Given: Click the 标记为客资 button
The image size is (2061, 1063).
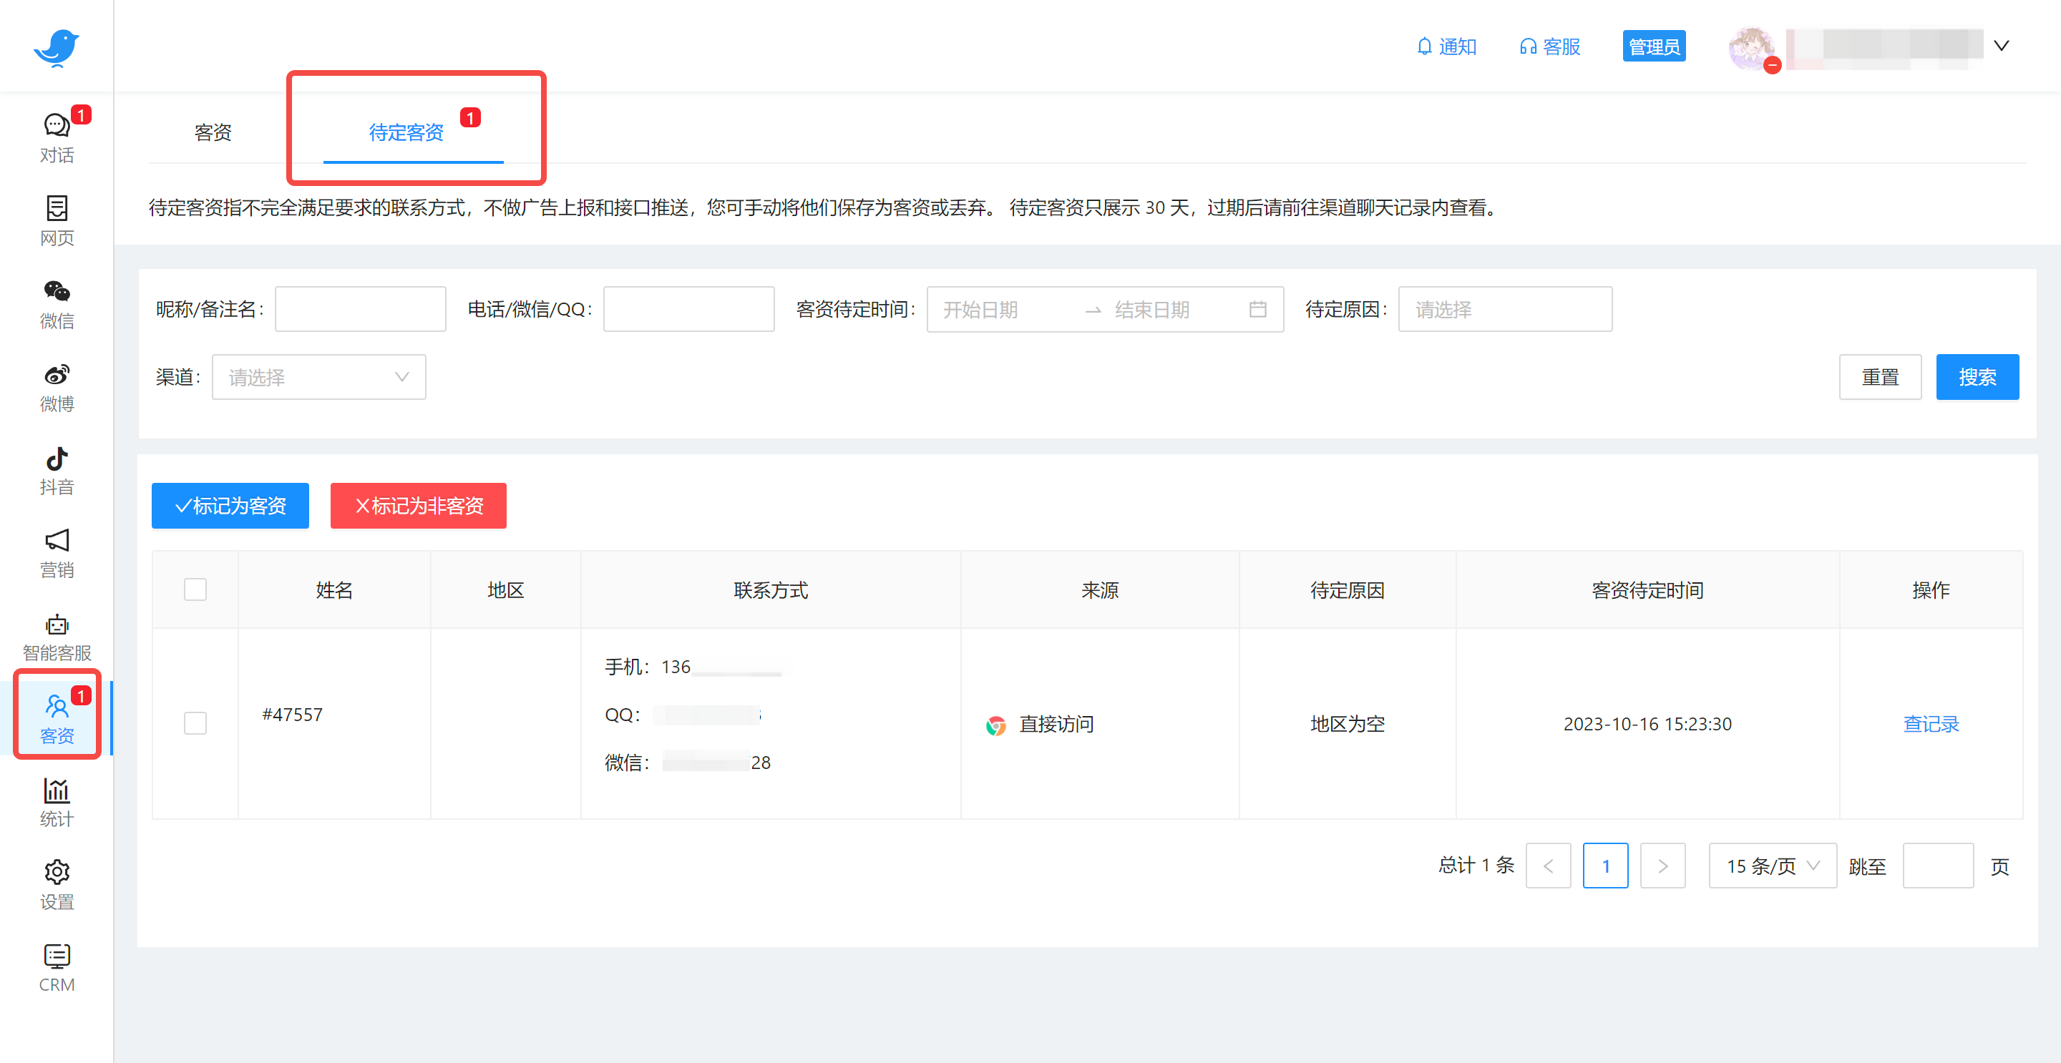Looking at the screenshot, I should coord(230,506).
